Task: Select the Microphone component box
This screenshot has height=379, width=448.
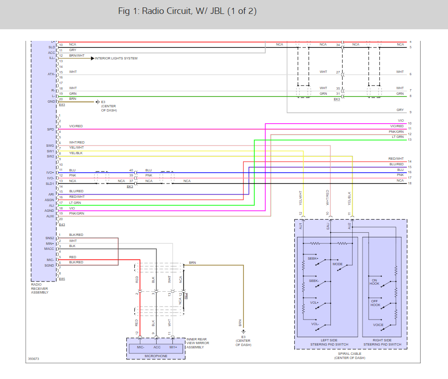Action: 156,348
